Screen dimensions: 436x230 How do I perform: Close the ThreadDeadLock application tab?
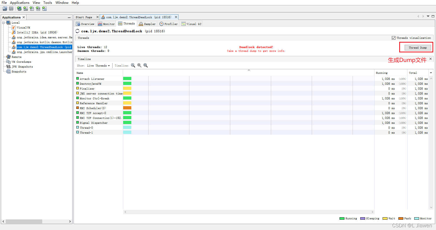[176, 17]
